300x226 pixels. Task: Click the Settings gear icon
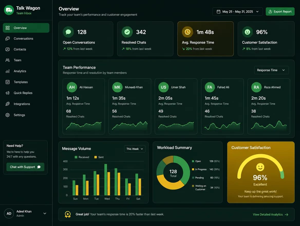7,115
